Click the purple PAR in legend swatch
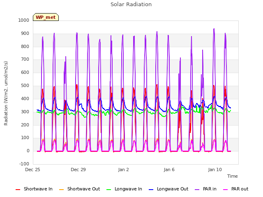 [x=197, y=190]
